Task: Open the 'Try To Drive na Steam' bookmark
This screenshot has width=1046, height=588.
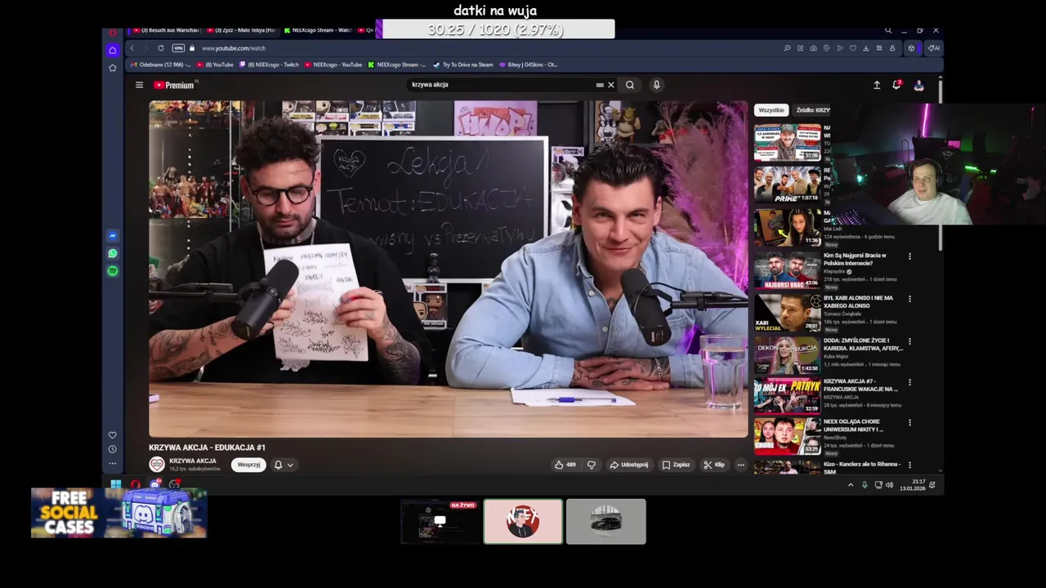Action: [463, 65]
